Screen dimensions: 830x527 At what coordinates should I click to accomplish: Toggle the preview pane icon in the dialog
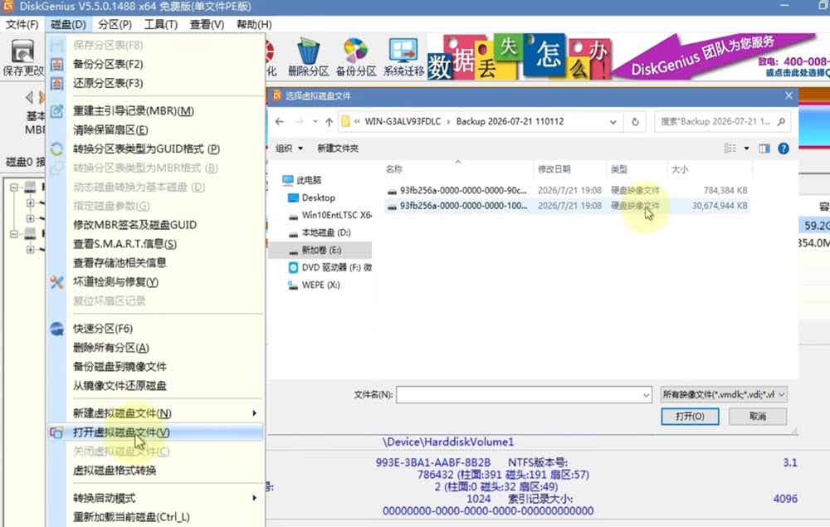pyautogui.click(x=764, y=149)
